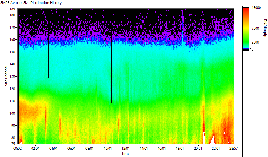Click the 150 size channel tick label
Screen dimensions: 268x157
pos(12,52)
